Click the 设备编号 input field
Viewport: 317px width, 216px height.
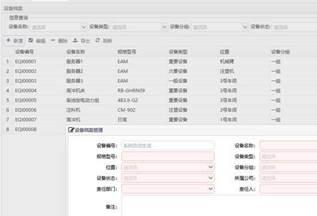(168, 145)
